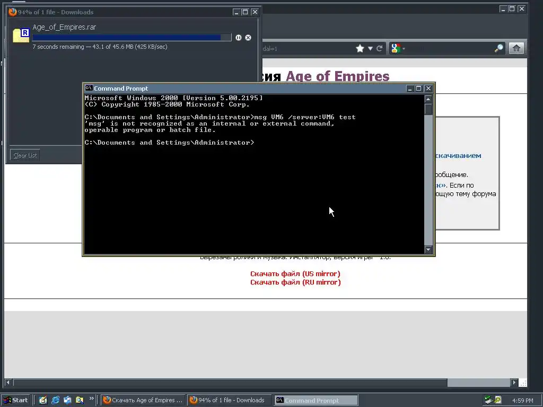Screen dimensions: 543x407
Task: Minimize the Firefox browser window
Action: pos(503,9)
